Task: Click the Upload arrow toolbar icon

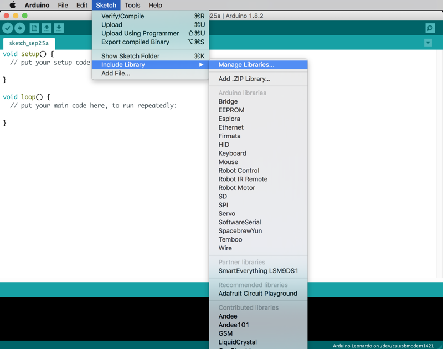Action: 20,28
